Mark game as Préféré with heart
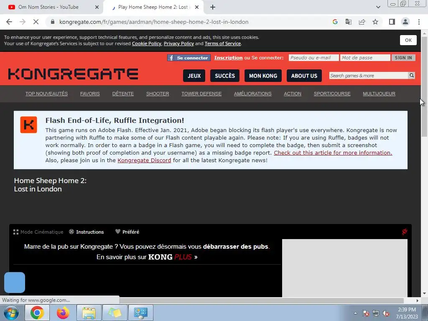Image resolution: width=428 pixels, height=321 pixels. (127, 232)
